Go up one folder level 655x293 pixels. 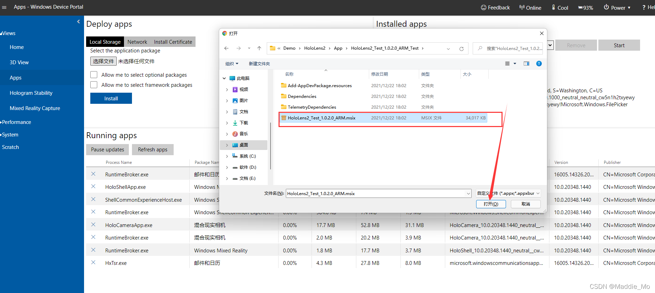coord(259,48)
